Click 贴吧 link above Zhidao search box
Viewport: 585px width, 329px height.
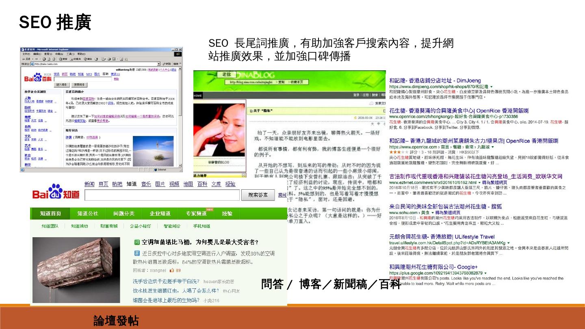pyautogui.click(x=117, y=184)
